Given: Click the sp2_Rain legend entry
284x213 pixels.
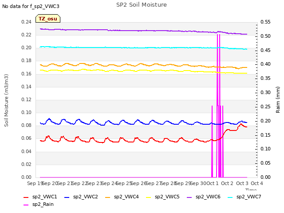Looking at the screenshot, I should (x=39, y=205).
